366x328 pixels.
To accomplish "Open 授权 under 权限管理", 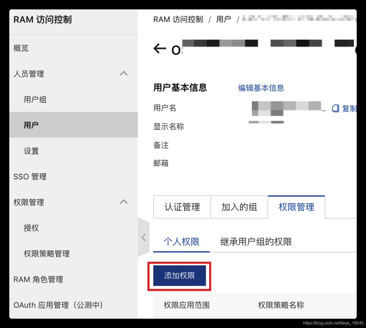I will coord(31,228).
